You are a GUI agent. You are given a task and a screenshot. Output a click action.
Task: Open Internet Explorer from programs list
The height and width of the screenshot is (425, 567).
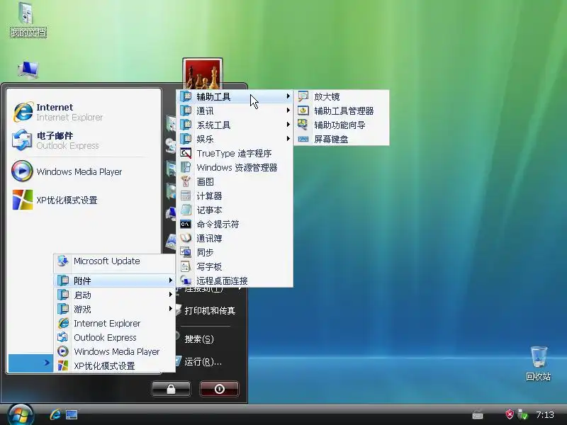[x=114, y=323]
